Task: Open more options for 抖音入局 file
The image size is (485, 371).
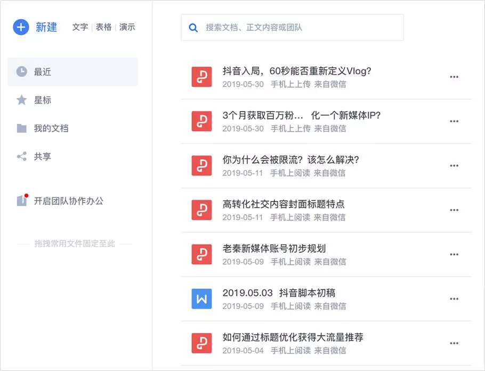Action: tap(454, 77)
